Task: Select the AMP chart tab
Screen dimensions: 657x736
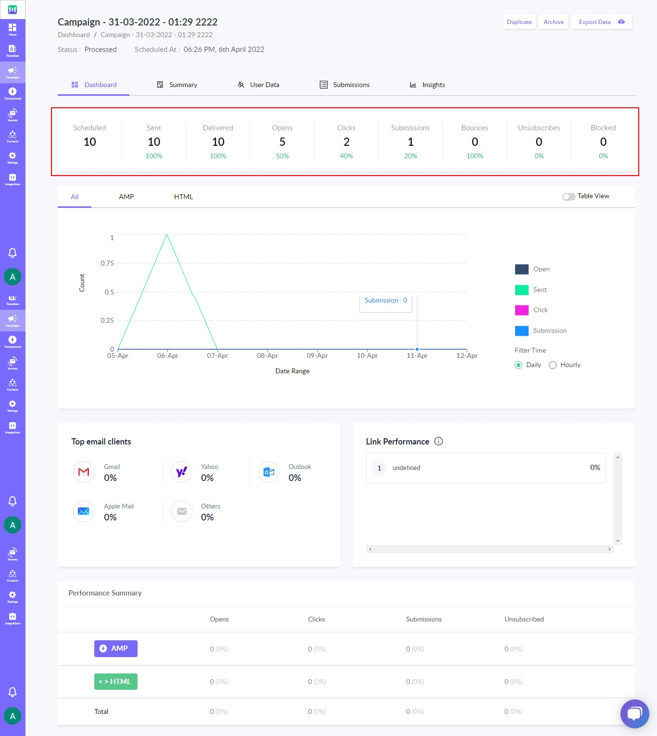Action: click(126, 197)
